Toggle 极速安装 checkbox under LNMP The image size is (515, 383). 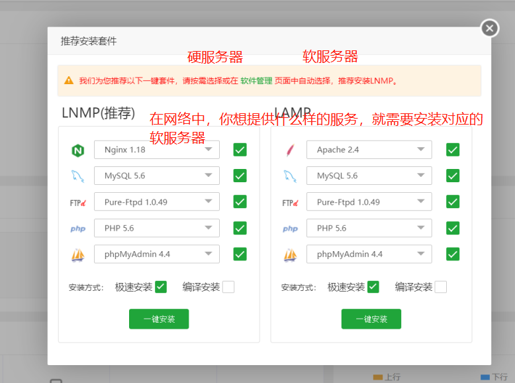[x=161, y=287]
